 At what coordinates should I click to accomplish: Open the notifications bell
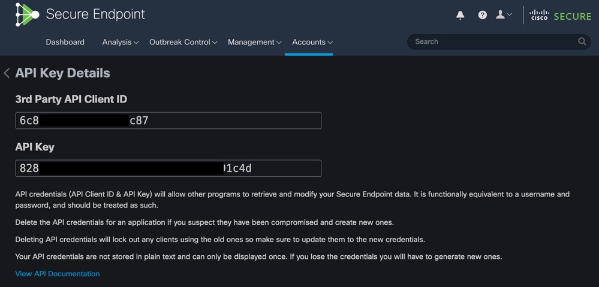[460, 15]
